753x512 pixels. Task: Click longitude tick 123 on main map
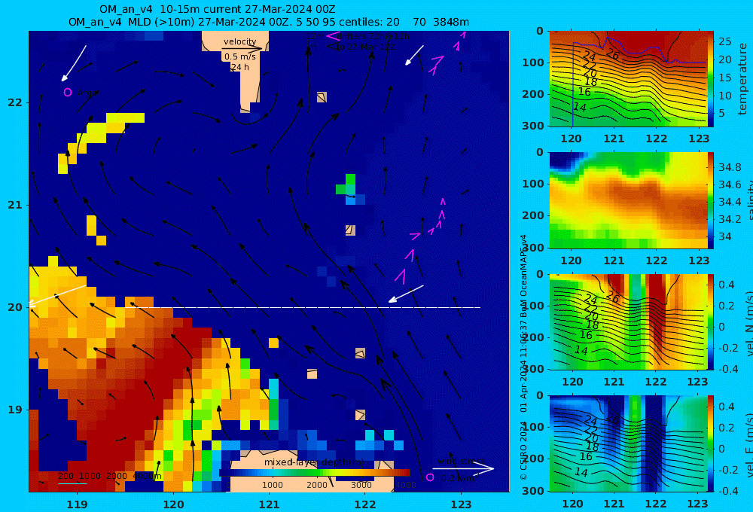(x=462, y=504)
